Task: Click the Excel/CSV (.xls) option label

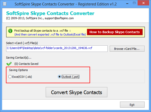Action: (x=22, y=77)
